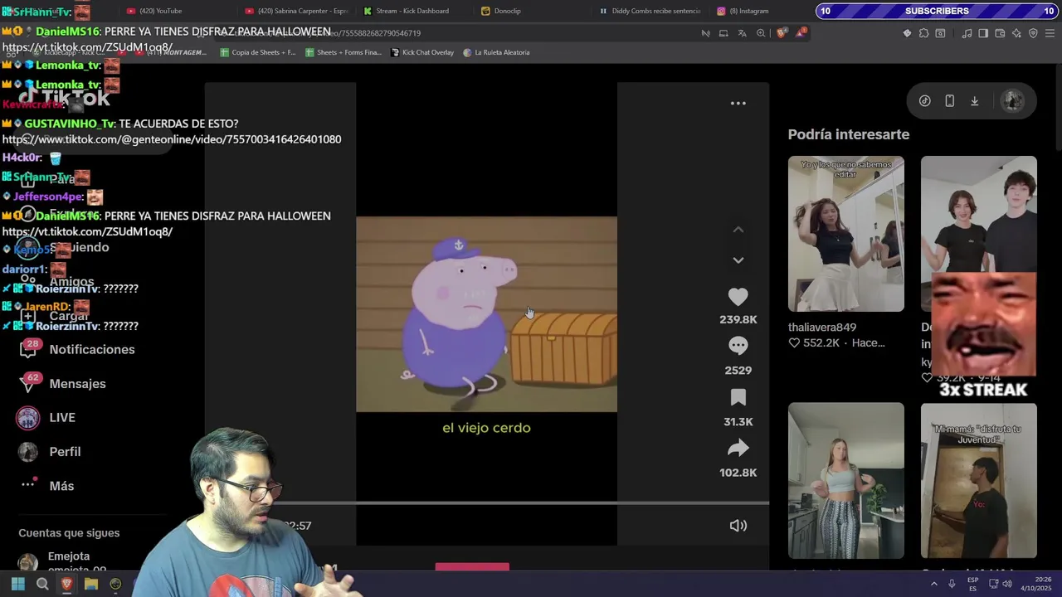Image resolution: width=1062 pixels, height=597 pixels.
Task: Open La Ruleta Aleatoria bookmark
Action: 496,52
